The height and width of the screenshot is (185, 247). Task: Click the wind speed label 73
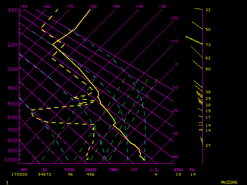point(208,45)
